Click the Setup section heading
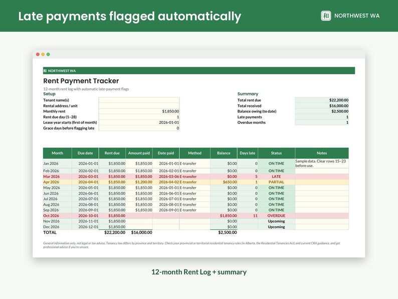The width and height of the screenshot is (398, 299). click(49, 94)
